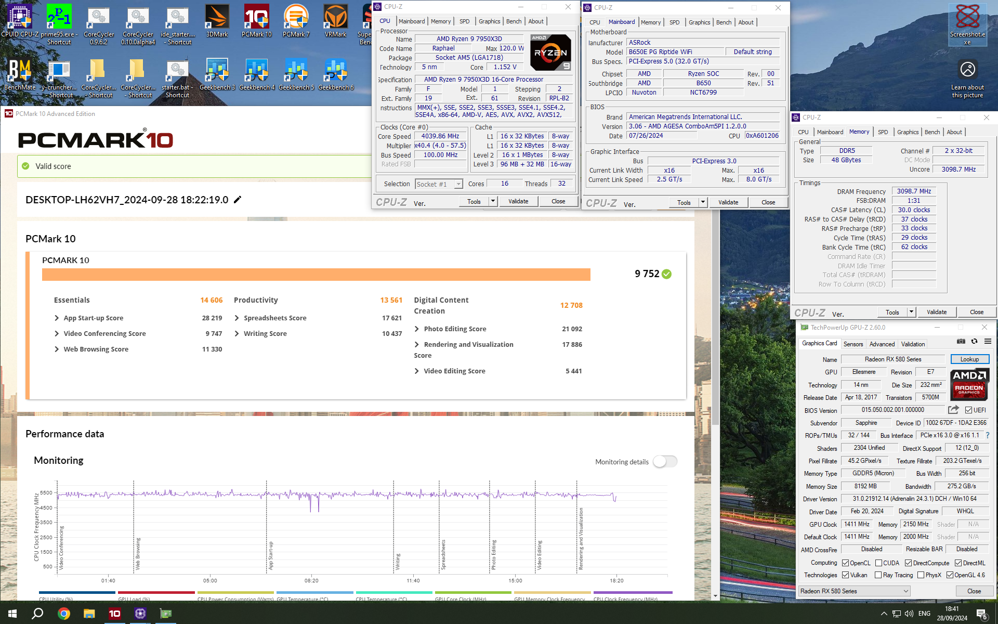998x624 pixels.
Task: Click Close button in GPU-Z
Action: (974, 591)
